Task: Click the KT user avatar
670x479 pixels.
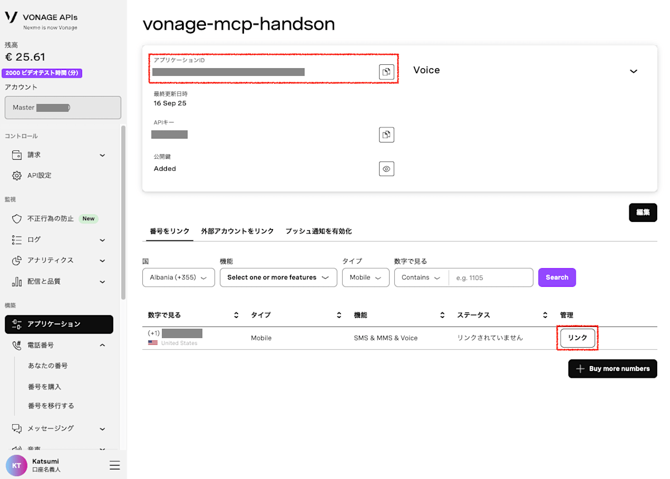Action: pos(16,465)
